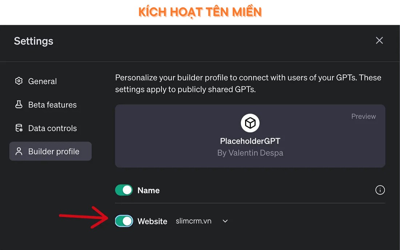Click the Builder profile person icon
400x250 pixels.
point(19,152)
